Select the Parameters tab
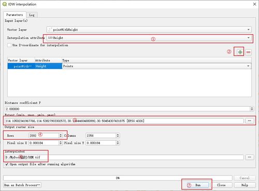The image size is (259, 191). pyautogui.click(x=15, y=14)
